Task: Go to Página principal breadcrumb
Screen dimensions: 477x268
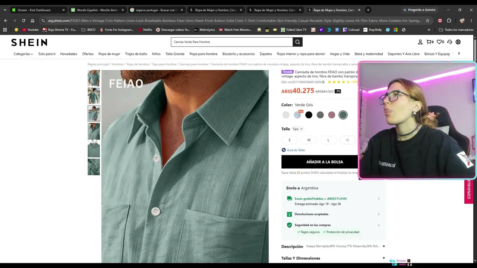Action: pyautogui.click(x=98, y=64)
